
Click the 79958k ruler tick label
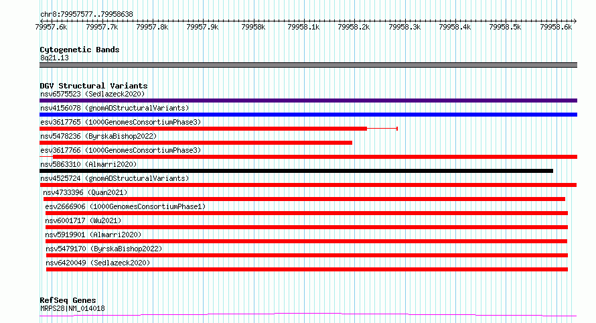coord(253,27)
